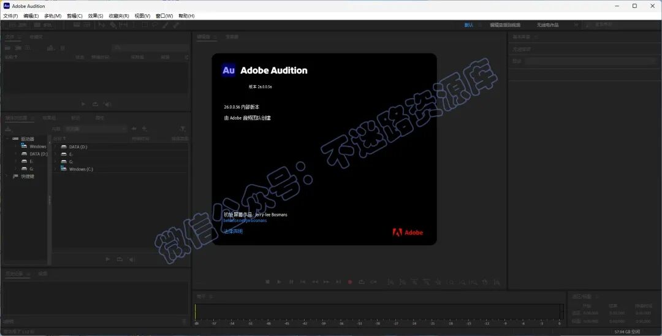This screenshot has height=336, width=662.
Task: Click the Play button in transport controls
Action: coord(279,281)
